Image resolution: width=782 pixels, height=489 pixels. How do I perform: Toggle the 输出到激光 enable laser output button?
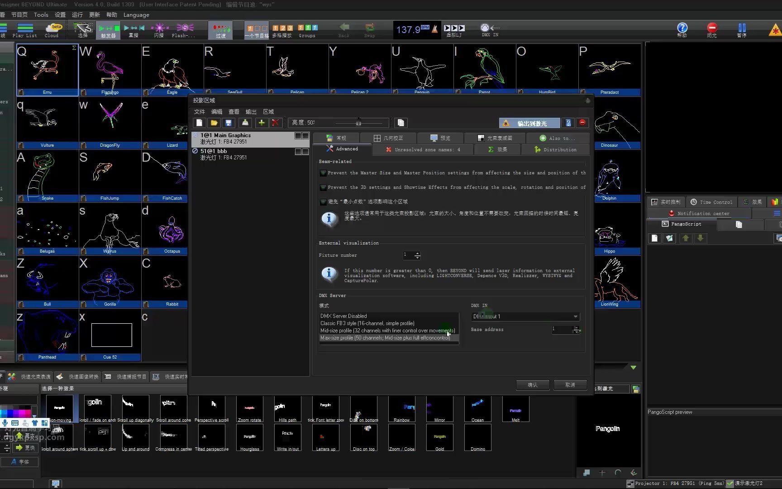coord(529,123)
